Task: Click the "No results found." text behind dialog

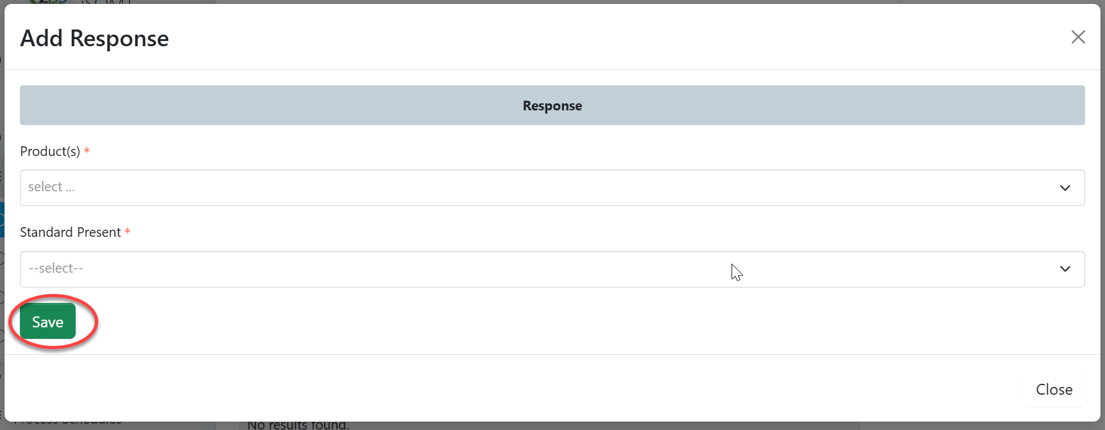Action: (298, 425)
